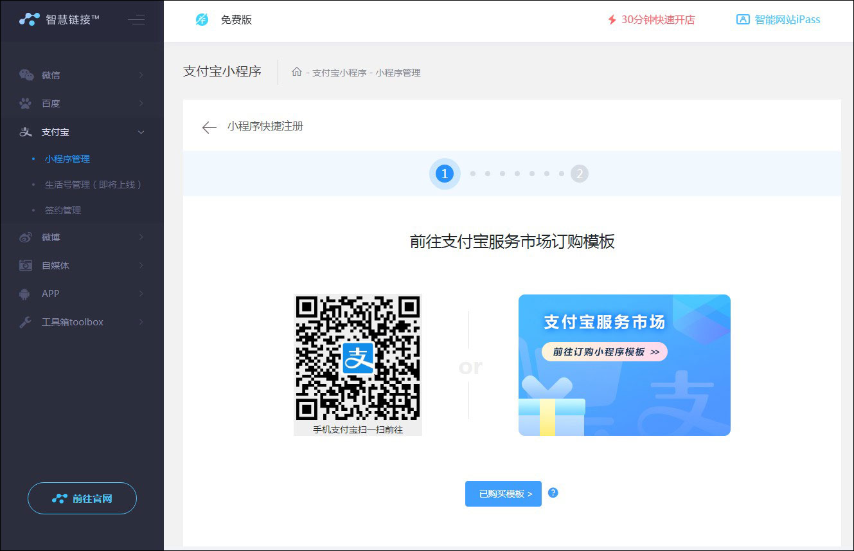Click 小程序管理 in the breadcrumb
The height and width of the screenshot is (551, 854).
[398, 73]
